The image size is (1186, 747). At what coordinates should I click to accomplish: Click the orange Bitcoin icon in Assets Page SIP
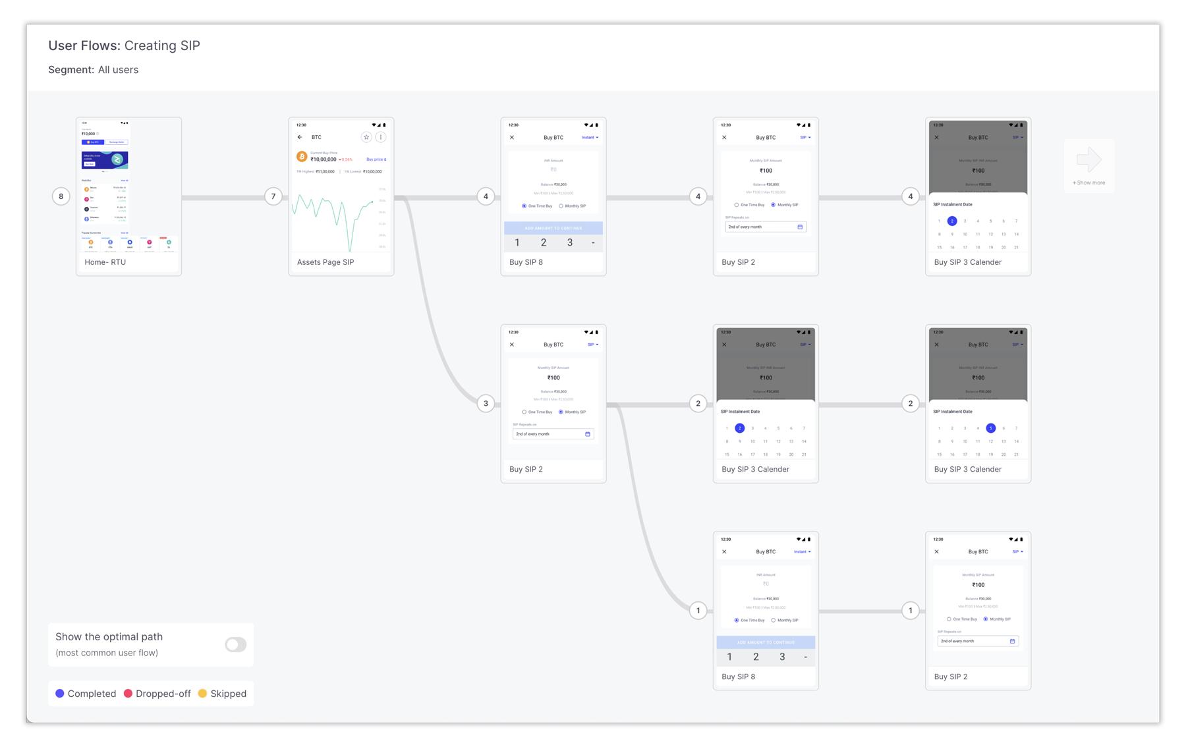coord(302,156)
